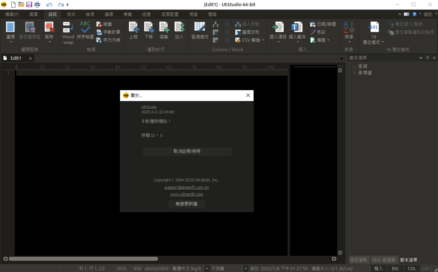Undo the last action with the Undo arrow
Viewport: 438px width, 272px height.
(49, 5)
